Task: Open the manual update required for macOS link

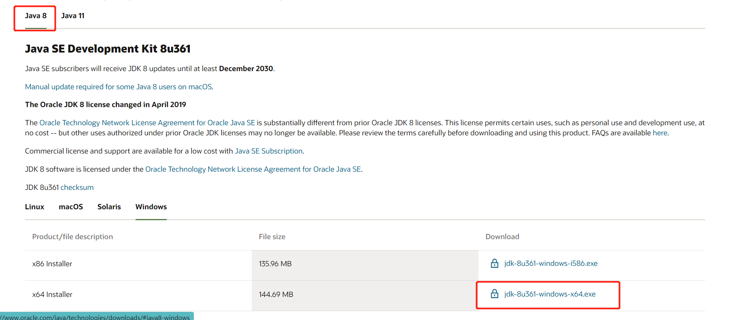Action: [x=119, y=87]
